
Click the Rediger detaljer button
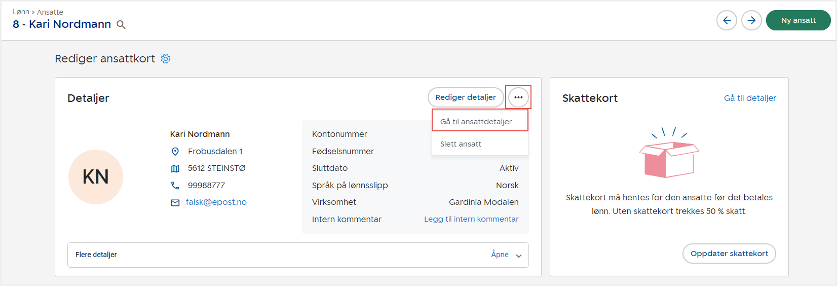466,97
